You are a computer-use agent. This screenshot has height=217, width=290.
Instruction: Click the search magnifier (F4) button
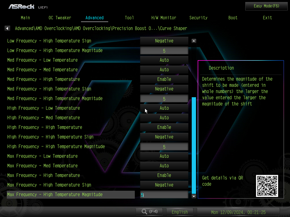point(149,211)
